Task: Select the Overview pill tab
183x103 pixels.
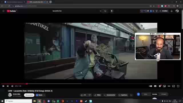Action: (154, 94)
